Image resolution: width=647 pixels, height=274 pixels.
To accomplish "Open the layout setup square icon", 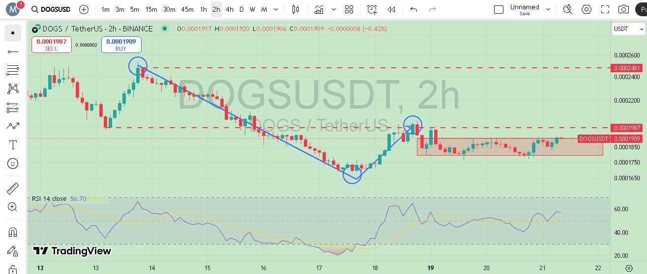I will click(x=499, y=9).
